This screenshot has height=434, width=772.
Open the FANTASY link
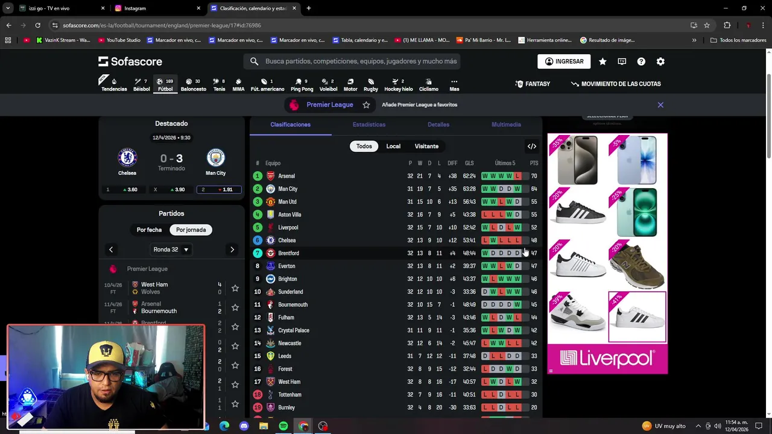[x=533, y=84]
